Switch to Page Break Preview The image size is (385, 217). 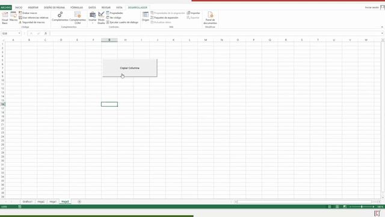coord(345,207)
